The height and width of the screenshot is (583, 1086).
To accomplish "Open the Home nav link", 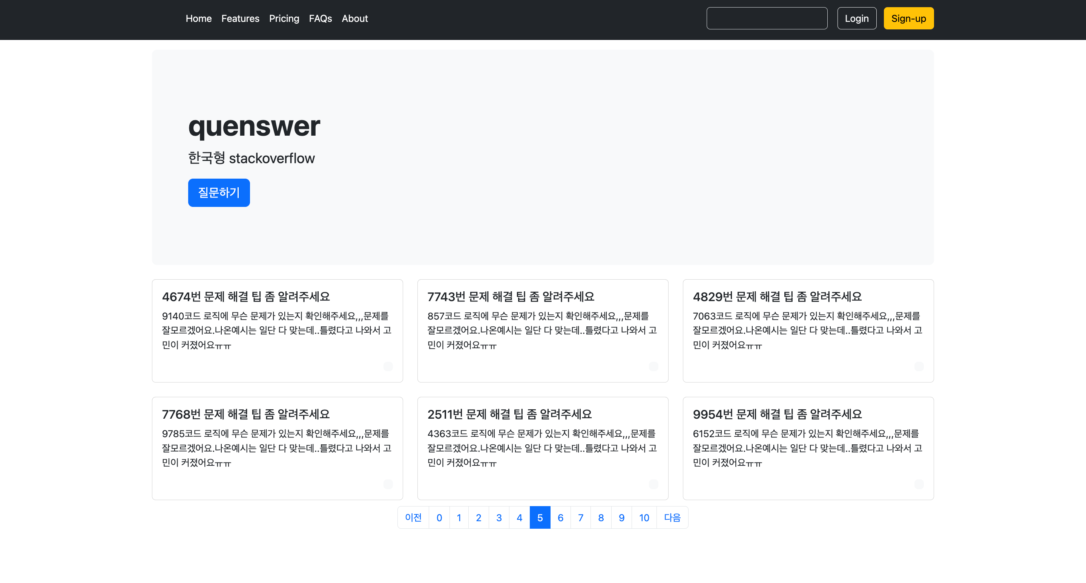I will [x=199, y=18].
